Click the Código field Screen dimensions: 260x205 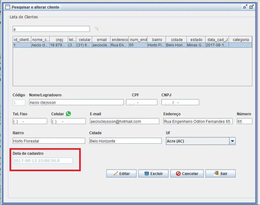pos(19,102)
